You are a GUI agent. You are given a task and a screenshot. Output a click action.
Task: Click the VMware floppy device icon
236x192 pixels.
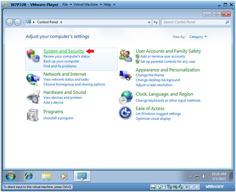click(164, 187)
